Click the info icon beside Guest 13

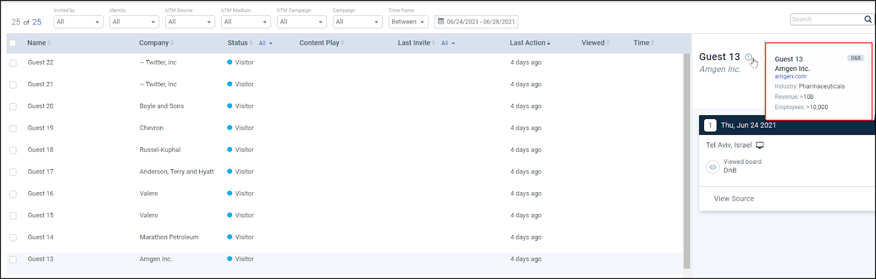[x=748, y=57]
